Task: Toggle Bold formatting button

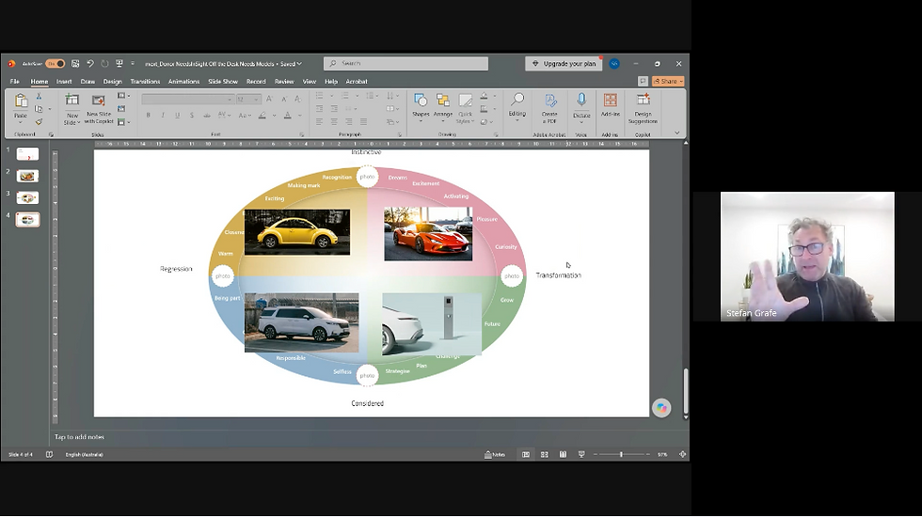Action: pyautogui.click(x=149, y=115)
